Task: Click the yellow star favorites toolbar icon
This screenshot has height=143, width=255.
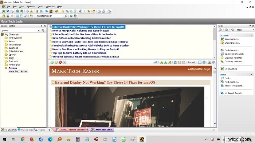Action: coord(63,11)
